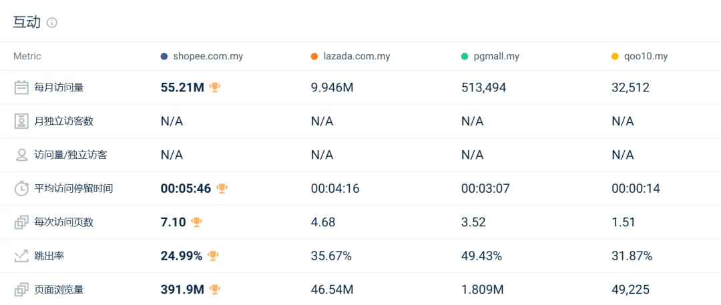Click the 55.21M monthly visits value
721x305 pixels.
click(182, 87)
